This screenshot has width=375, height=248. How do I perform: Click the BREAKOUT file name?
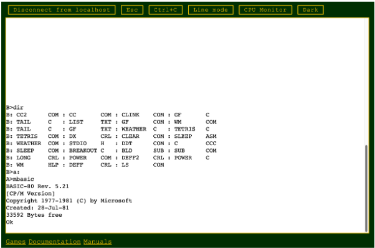click(x=83, y=151)
